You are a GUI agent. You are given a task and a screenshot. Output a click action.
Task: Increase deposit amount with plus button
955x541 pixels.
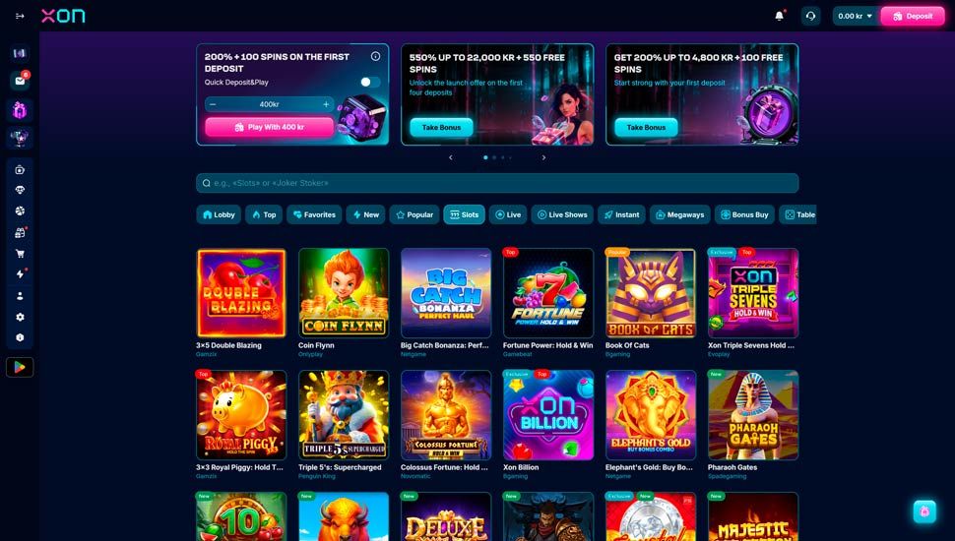click(x=326, y=104)
